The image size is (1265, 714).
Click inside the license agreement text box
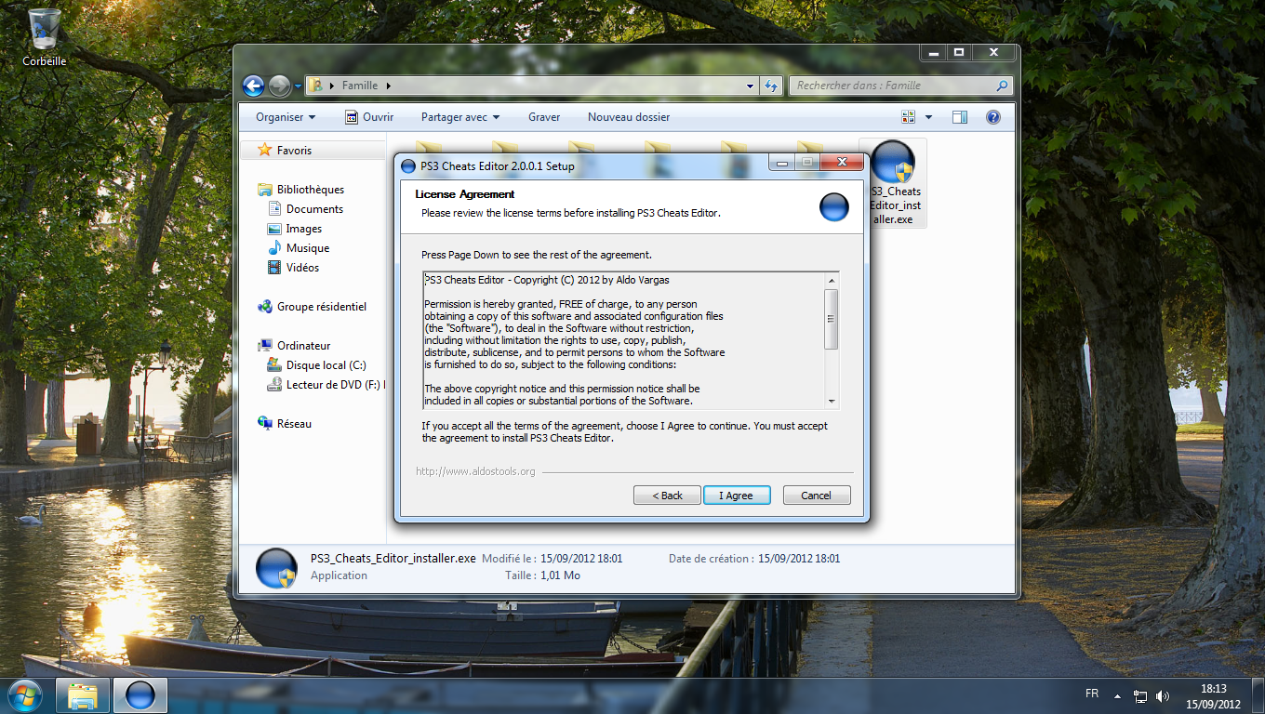623,339
